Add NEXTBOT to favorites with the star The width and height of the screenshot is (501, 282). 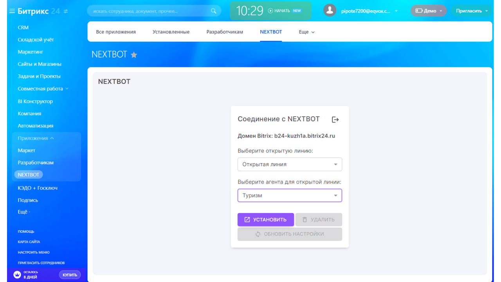coord(134,55)
